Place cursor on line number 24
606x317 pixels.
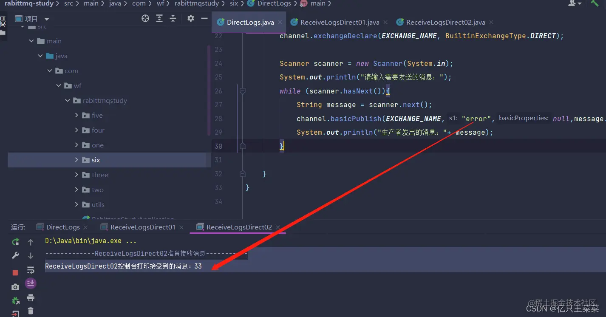pyautogui.click(x=218, y=64)
